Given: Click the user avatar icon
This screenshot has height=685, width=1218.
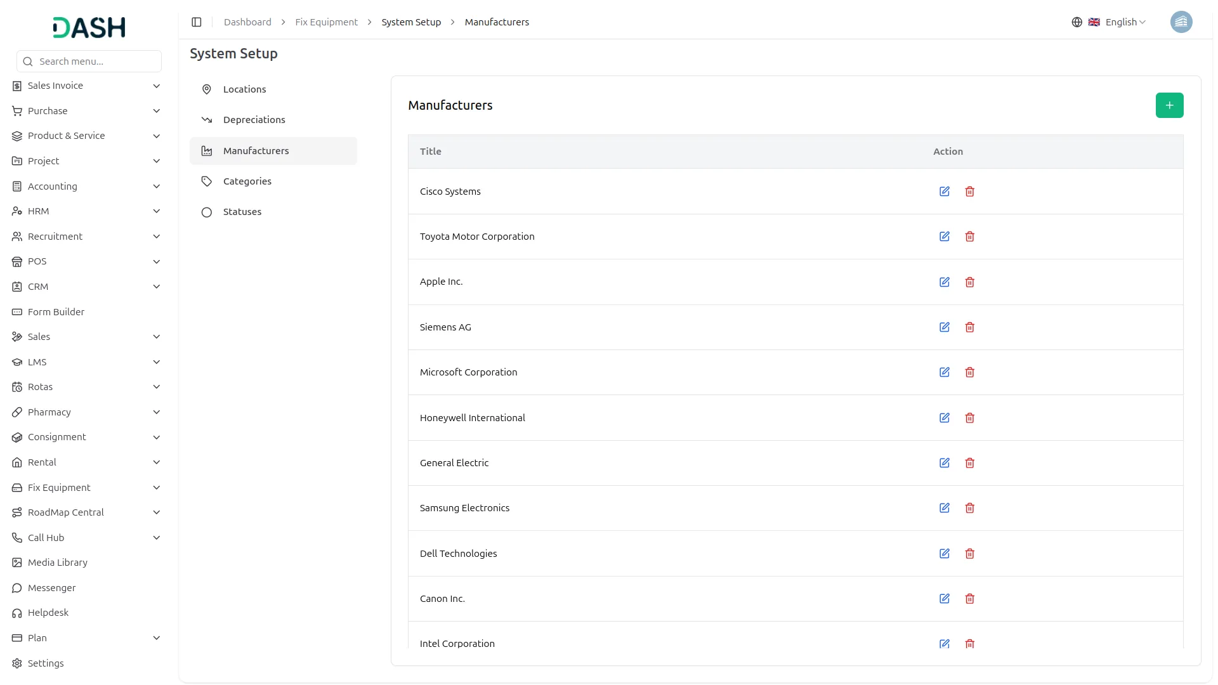Looking at the screenshot, I should (x=1181, y=22).
